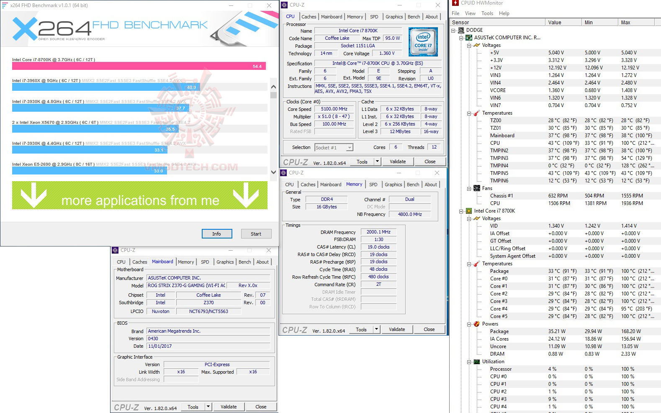This screenshot has height=413, width=661.
Task: Click Tools button in CPU-Z Mainboard window
Action: [x=193, y=407]
